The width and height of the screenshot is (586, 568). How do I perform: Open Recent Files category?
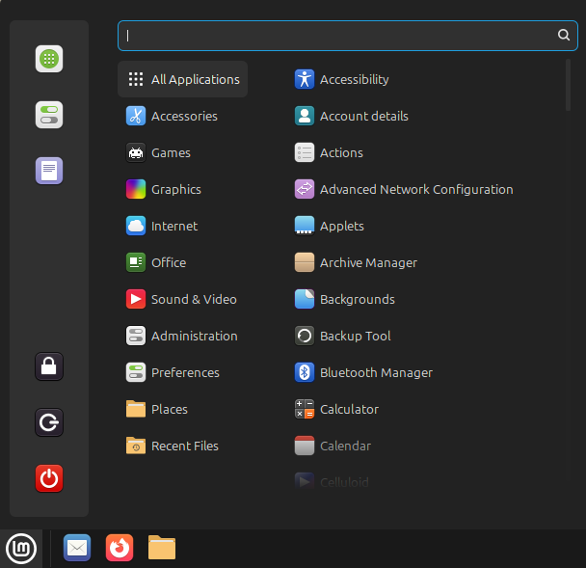pos(183,446)
